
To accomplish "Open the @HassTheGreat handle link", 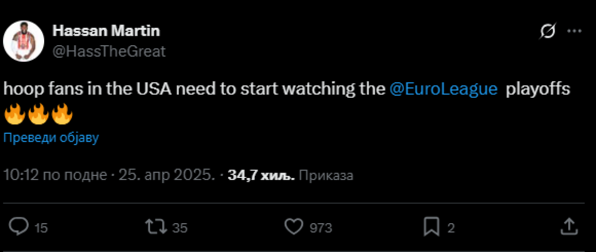I will click(x=109, y=51).
